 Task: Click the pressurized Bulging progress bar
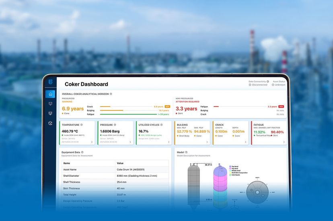coord(129,110)
